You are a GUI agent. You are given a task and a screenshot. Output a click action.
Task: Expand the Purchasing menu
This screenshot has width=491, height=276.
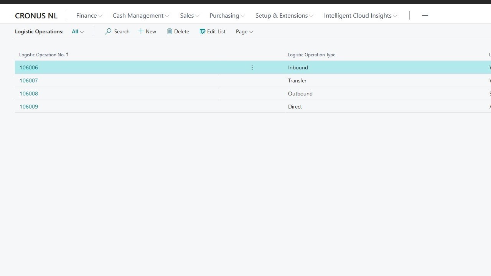(227, 15)
